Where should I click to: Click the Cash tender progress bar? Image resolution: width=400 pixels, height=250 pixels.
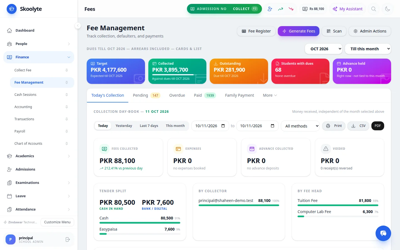click(x=140, y=223)
